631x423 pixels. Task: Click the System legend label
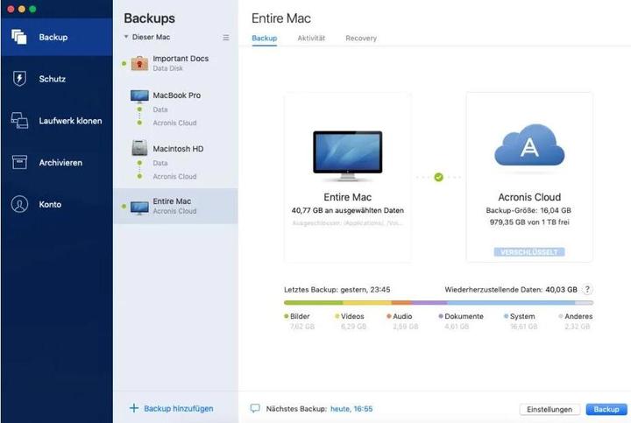click(x=522, y=316)
